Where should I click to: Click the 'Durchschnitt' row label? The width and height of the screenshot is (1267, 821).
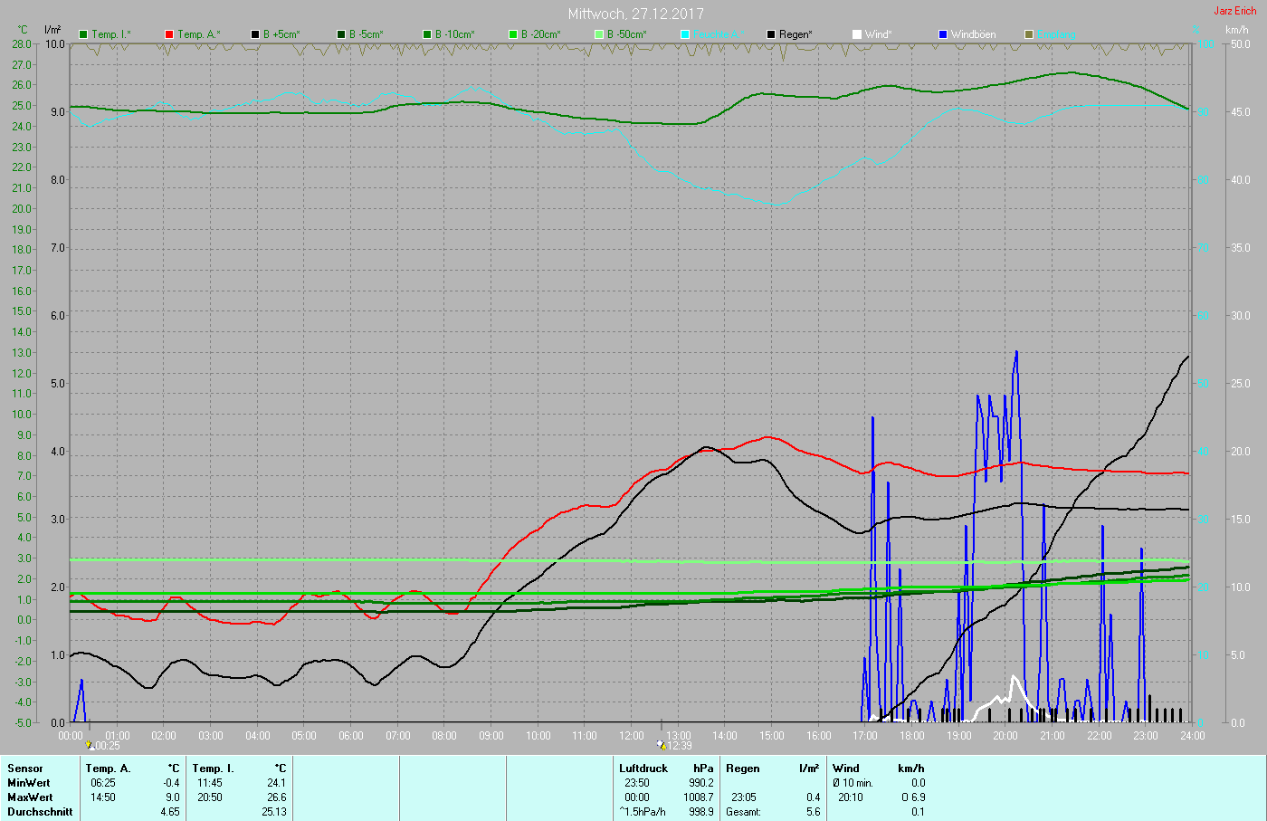(40, 812)
